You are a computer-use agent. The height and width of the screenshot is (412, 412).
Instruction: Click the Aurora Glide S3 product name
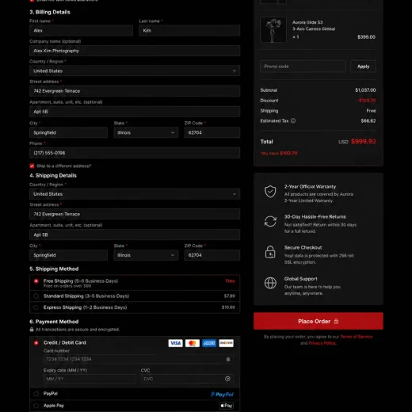coord(307,22)
